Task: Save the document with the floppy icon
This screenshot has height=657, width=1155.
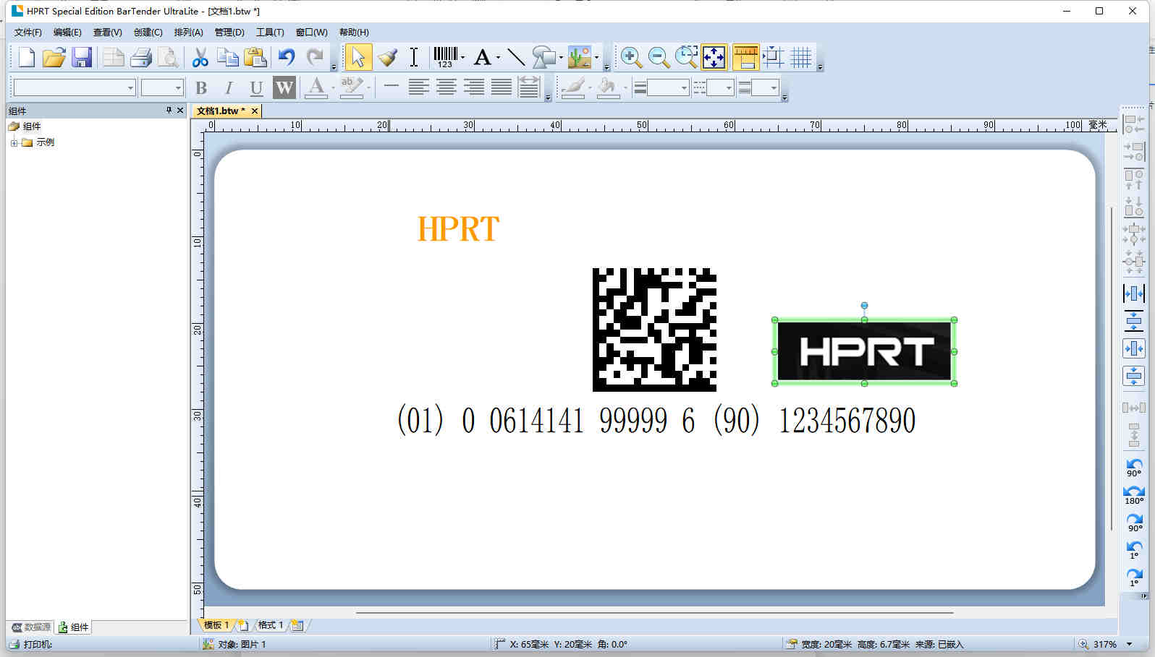Action: coord(81,57)
